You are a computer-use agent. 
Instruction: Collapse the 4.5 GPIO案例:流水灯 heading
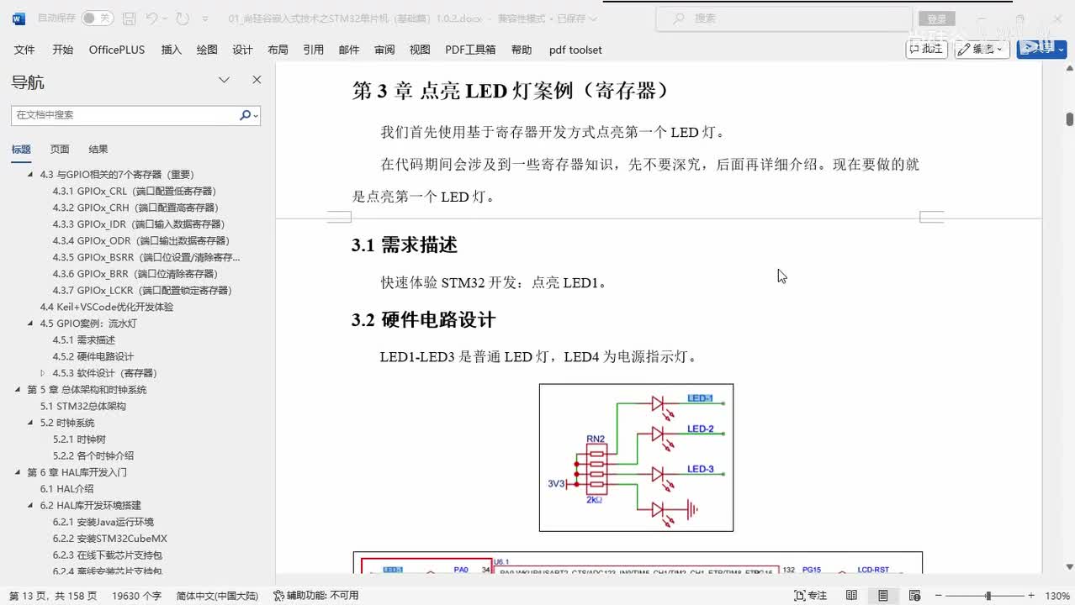[30, 324]
